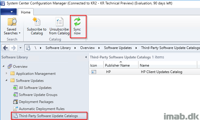Open the blue application menu button
This screenshot has width=200, height=120.
(x=9, y=12)
